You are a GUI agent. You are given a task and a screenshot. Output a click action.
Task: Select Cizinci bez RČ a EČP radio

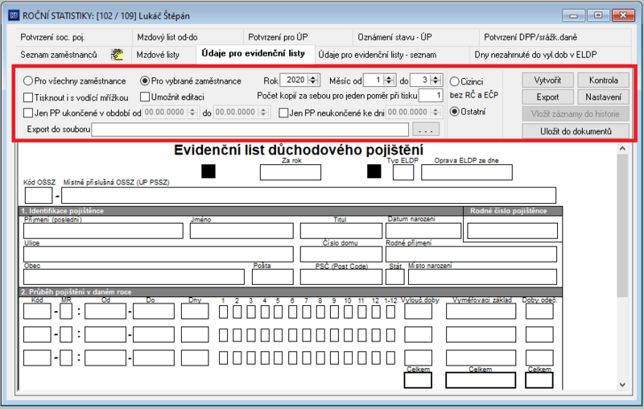[x=454, y=81]
